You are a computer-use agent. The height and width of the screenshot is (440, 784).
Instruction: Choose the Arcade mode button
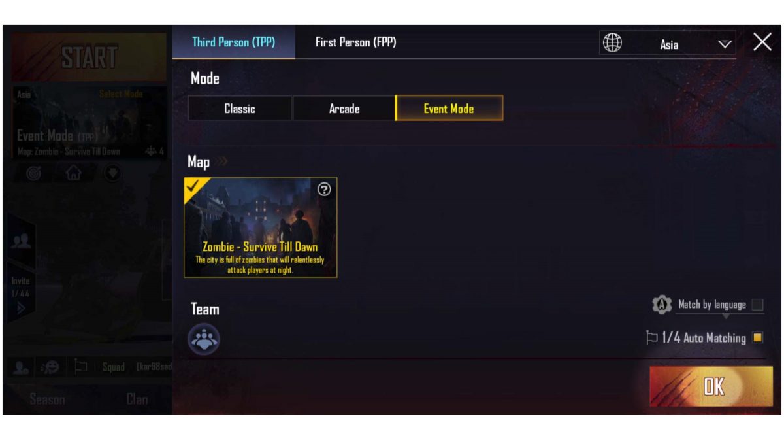click(344, 109)
